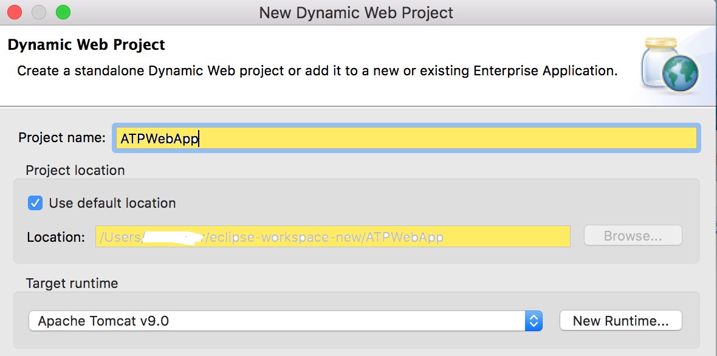Click the greyed-out Browse... button

[x=633, y=236]
